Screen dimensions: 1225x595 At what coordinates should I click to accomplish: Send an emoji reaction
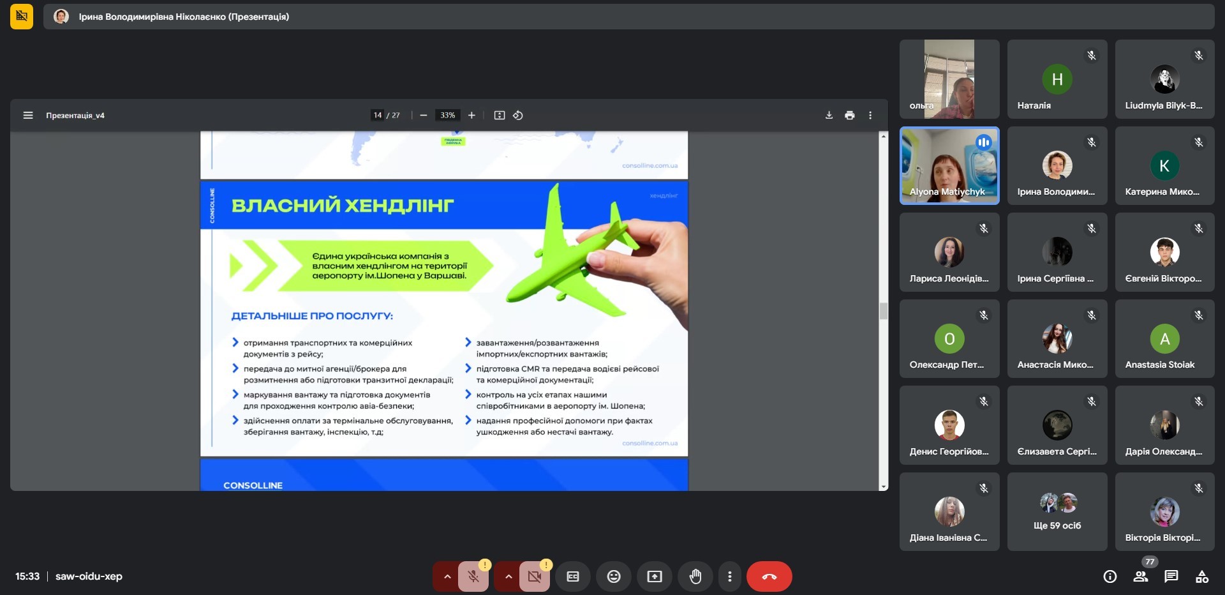[x=614, y=576]
